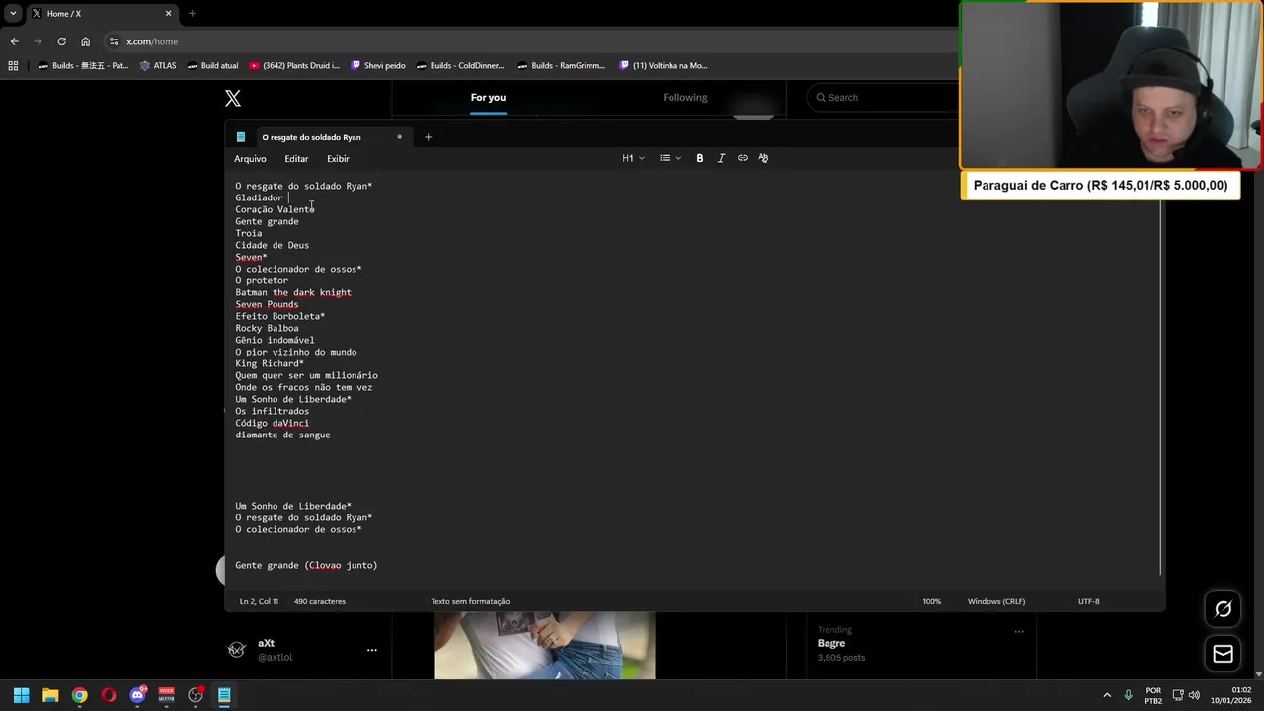
Task: Click the 'Gente grande (Clovao junto)' line
Action: [x=306, y=565]
